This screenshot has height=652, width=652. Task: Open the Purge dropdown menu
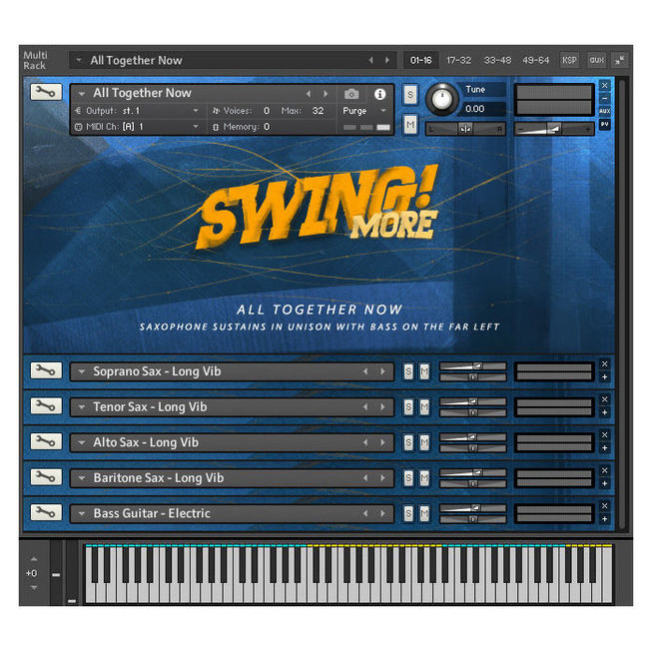pyautogui.click(x=383, y=111)
